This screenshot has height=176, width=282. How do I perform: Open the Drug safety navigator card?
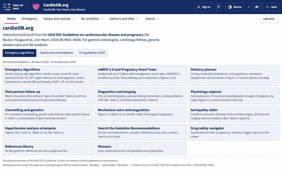(x=234, y=132)
